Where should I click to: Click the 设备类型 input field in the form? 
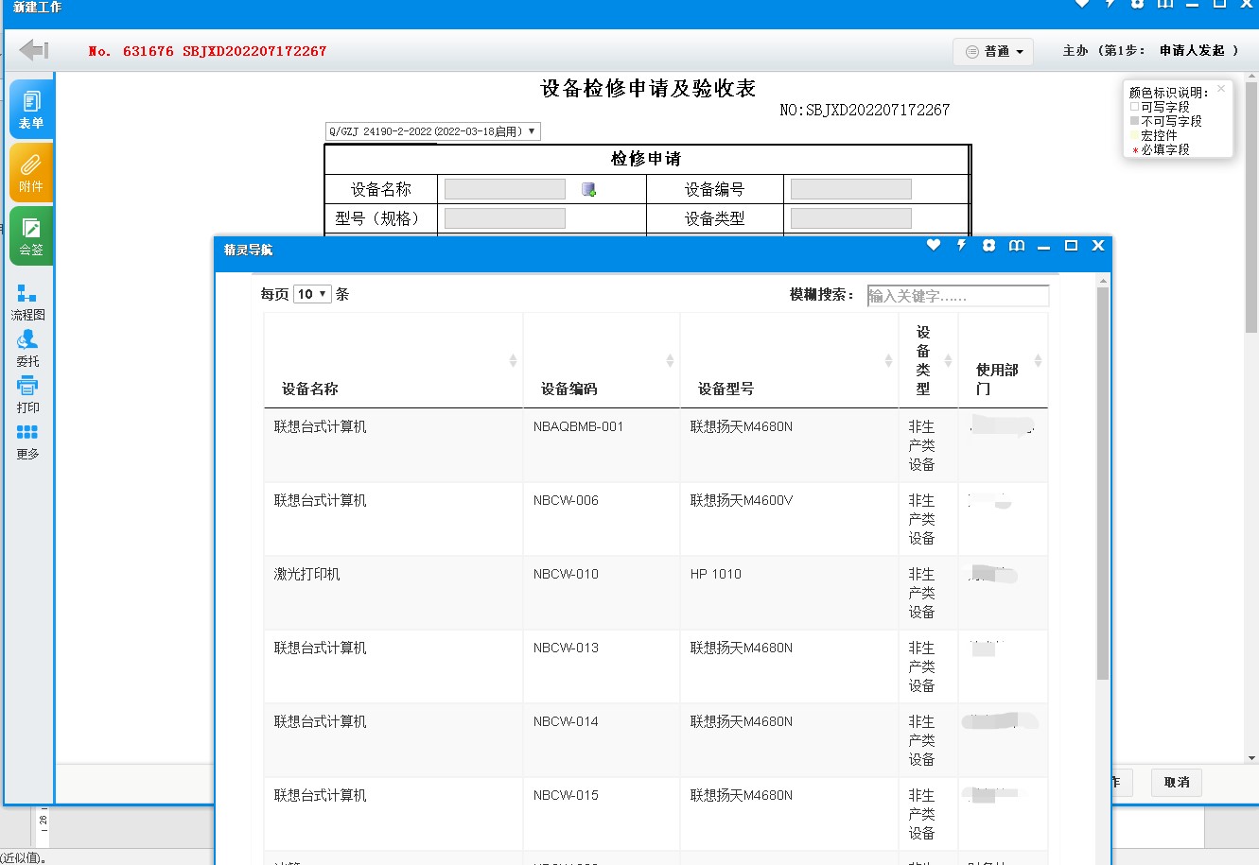pos(851,218)
